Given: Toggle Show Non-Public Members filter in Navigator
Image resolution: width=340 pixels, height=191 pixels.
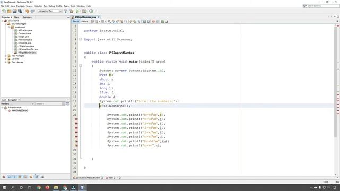Looking at the screenshot, I should (x=20, y=177).
